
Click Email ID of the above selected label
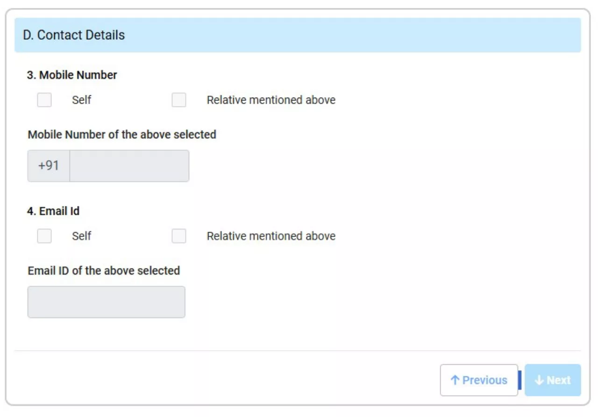[104, 271]
